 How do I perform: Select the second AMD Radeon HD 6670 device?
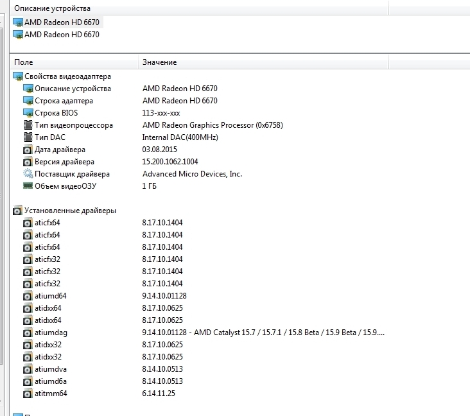pos(62,35)
